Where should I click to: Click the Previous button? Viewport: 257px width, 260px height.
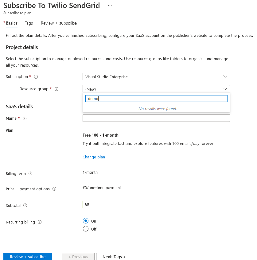[x=78, y=257]
